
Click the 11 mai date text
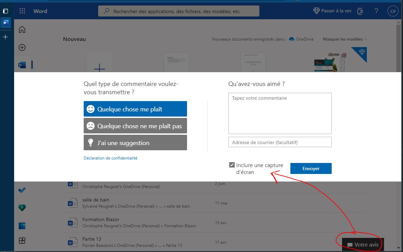[221, 203]
